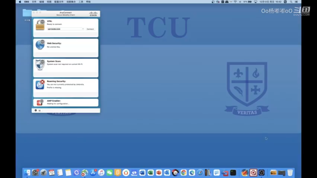Click the battery status in menu bar
The width and height of the screenshot is (317, 178).
248,2
